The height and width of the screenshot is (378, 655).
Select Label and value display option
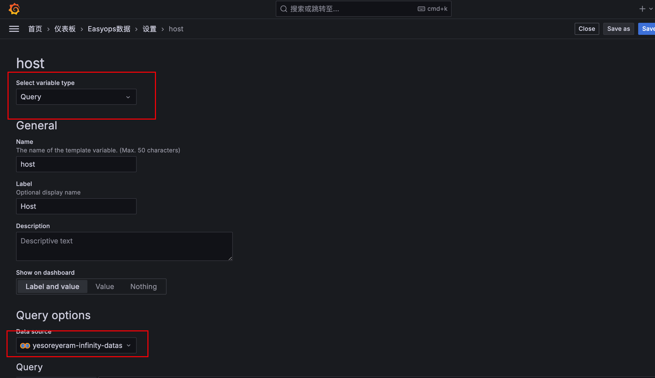pos(52,287)
